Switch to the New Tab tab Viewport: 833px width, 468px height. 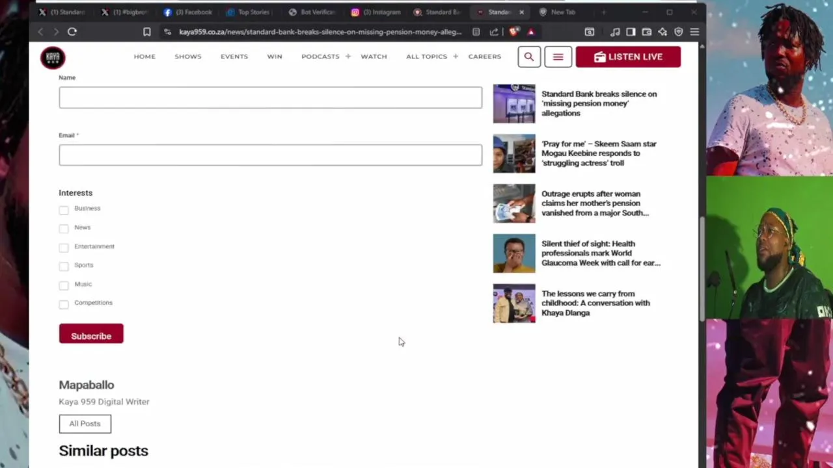coord(558,12)
